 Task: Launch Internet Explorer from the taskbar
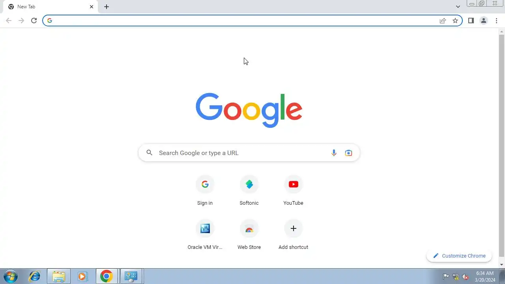(35, 276)
